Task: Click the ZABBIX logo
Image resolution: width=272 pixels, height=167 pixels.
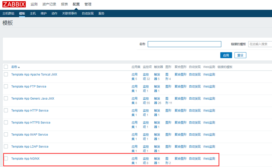Action: (14, 4)
